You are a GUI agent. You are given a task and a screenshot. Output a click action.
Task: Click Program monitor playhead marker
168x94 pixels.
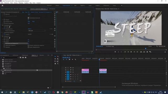145,49
